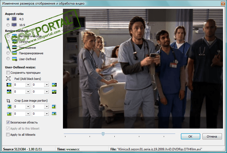Screen dimensions: 227x153
Task: Click the crop top edge icon
Action: tap(9, 114)
